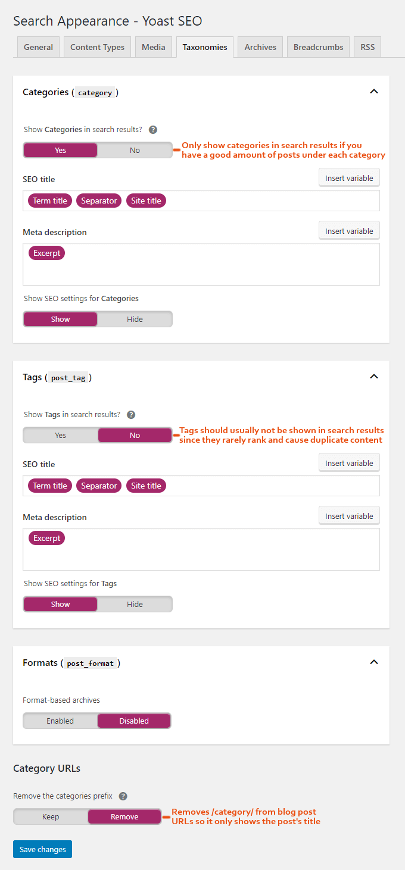405x870 pixels.
Task: Select the Excerpt variable in Categories meta description
Action: tap(46, 252)
